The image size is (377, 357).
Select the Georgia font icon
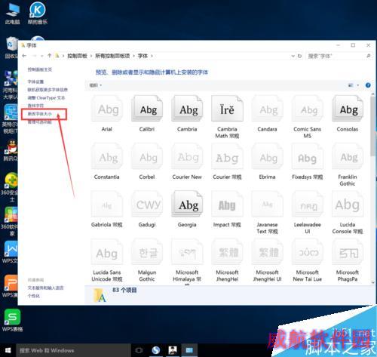click(x=187, y=205)
